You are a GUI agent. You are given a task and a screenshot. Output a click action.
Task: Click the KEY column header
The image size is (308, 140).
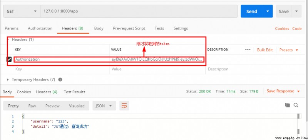click(18, 49)
